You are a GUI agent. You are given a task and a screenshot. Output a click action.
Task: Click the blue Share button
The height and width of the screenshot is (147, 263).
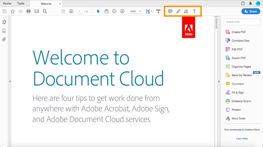[251, 11]
